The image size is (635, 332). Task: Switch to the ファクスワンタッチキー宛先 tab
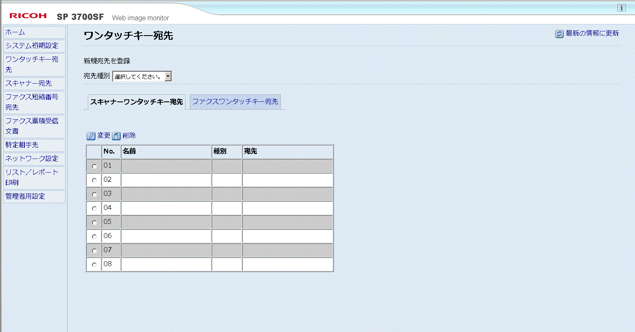tap(235, 102)
